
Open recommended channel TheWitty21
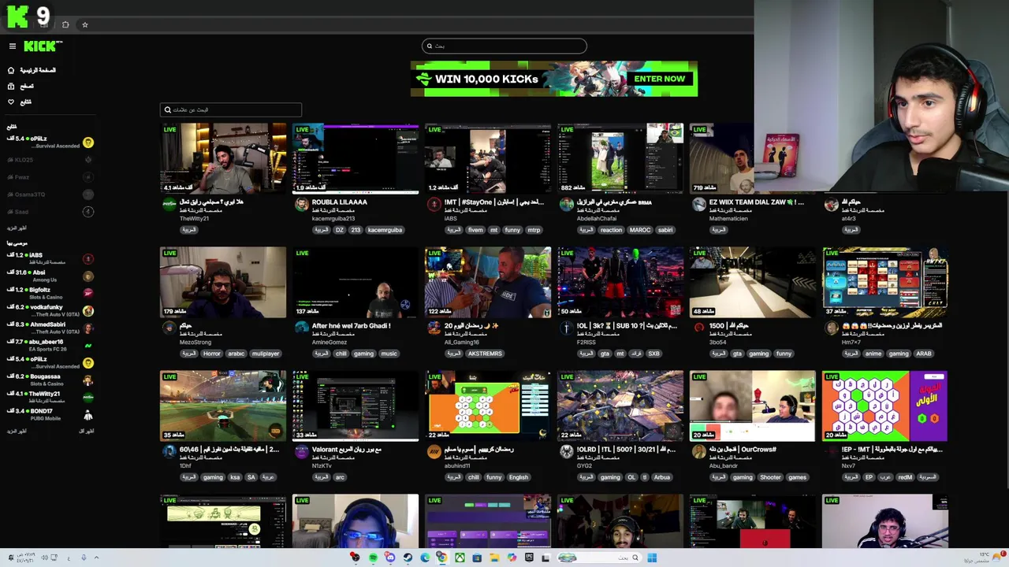coord(49,397)
